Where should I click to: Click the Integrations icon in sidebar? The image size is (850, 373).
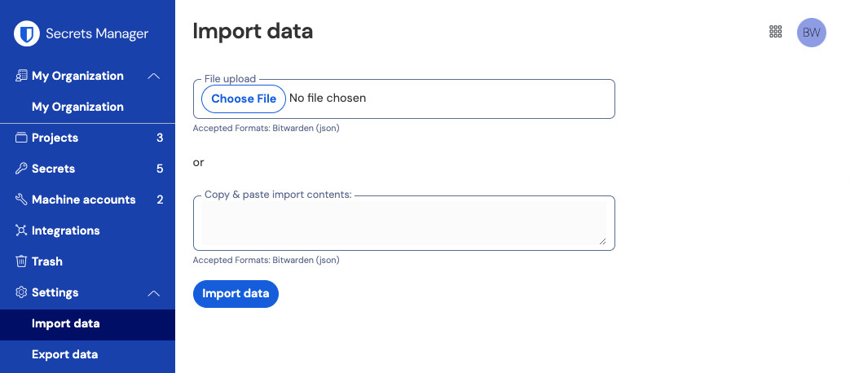[22, 230]
